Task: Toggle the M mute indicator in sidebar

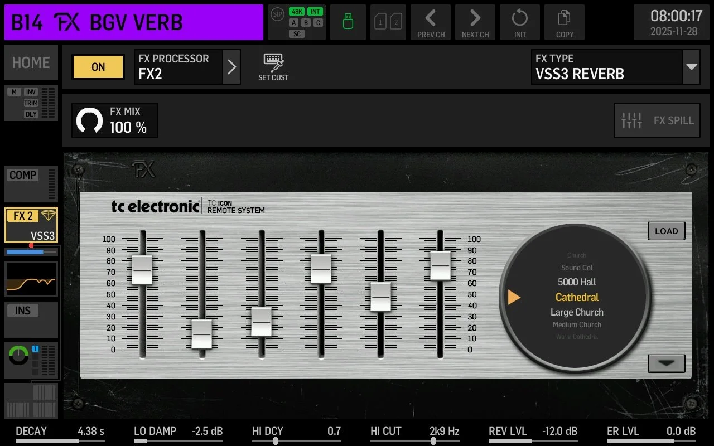Action: pos(14,92)
